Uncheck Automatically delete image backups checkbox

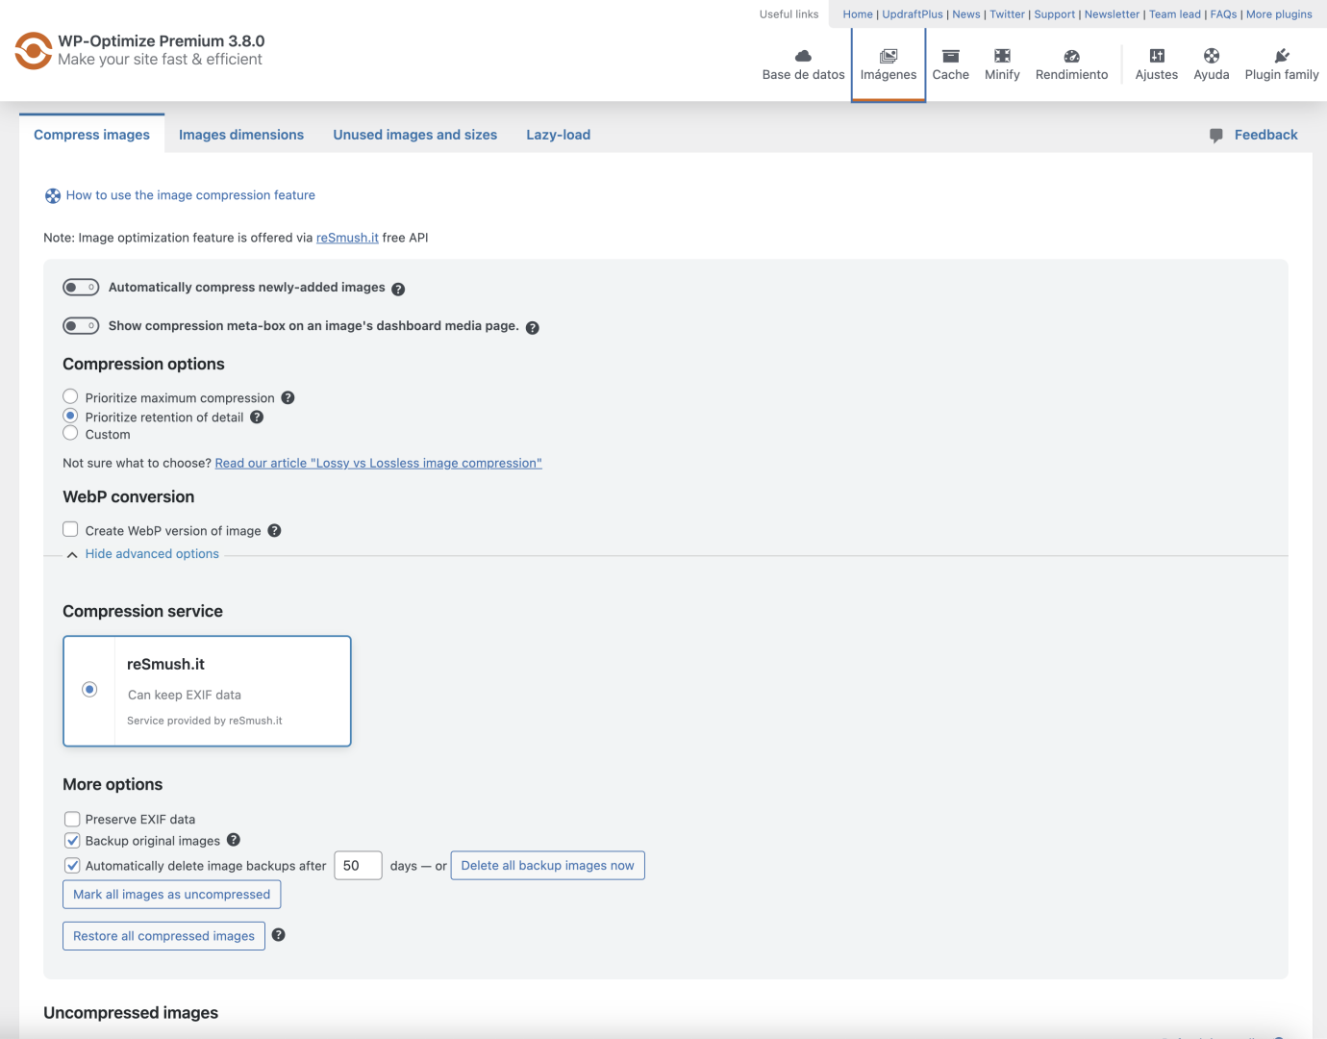72,865
